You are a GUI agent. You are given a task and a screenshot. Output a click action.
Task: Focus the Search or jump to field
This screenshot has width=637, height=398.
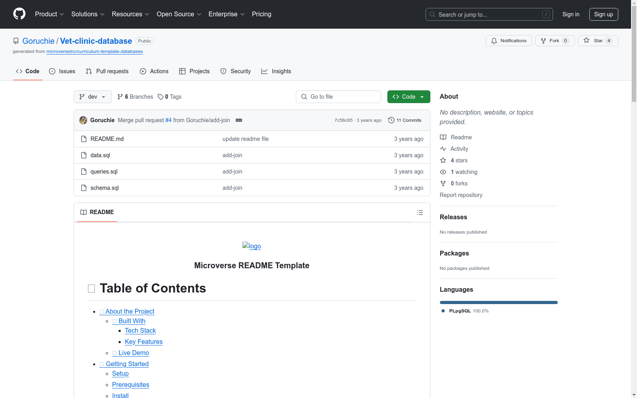pyautogui.click(x=489, y=14)
